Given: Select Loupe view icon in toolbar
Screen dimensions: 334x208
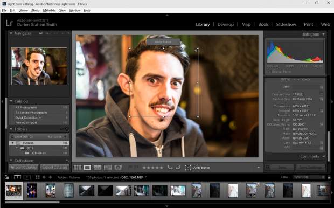Looking at the screenshot, I should pyautogui.click(x=87, y=168).
